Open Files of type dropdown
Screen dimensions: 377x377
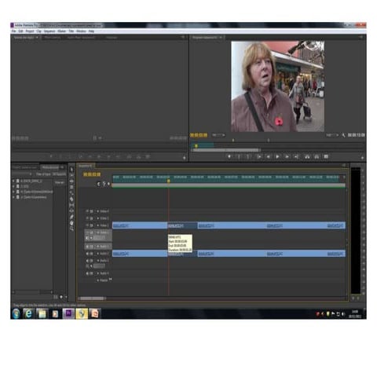59,174
